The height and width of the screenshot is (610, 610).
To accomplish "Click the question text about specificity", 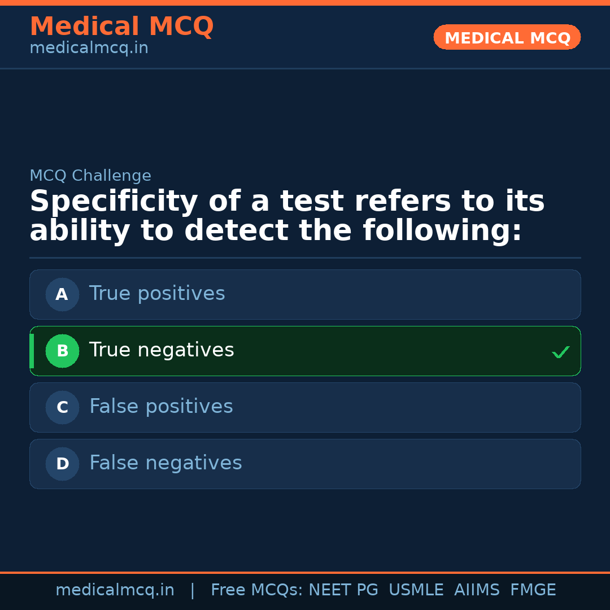I will (x=287, y=215).
